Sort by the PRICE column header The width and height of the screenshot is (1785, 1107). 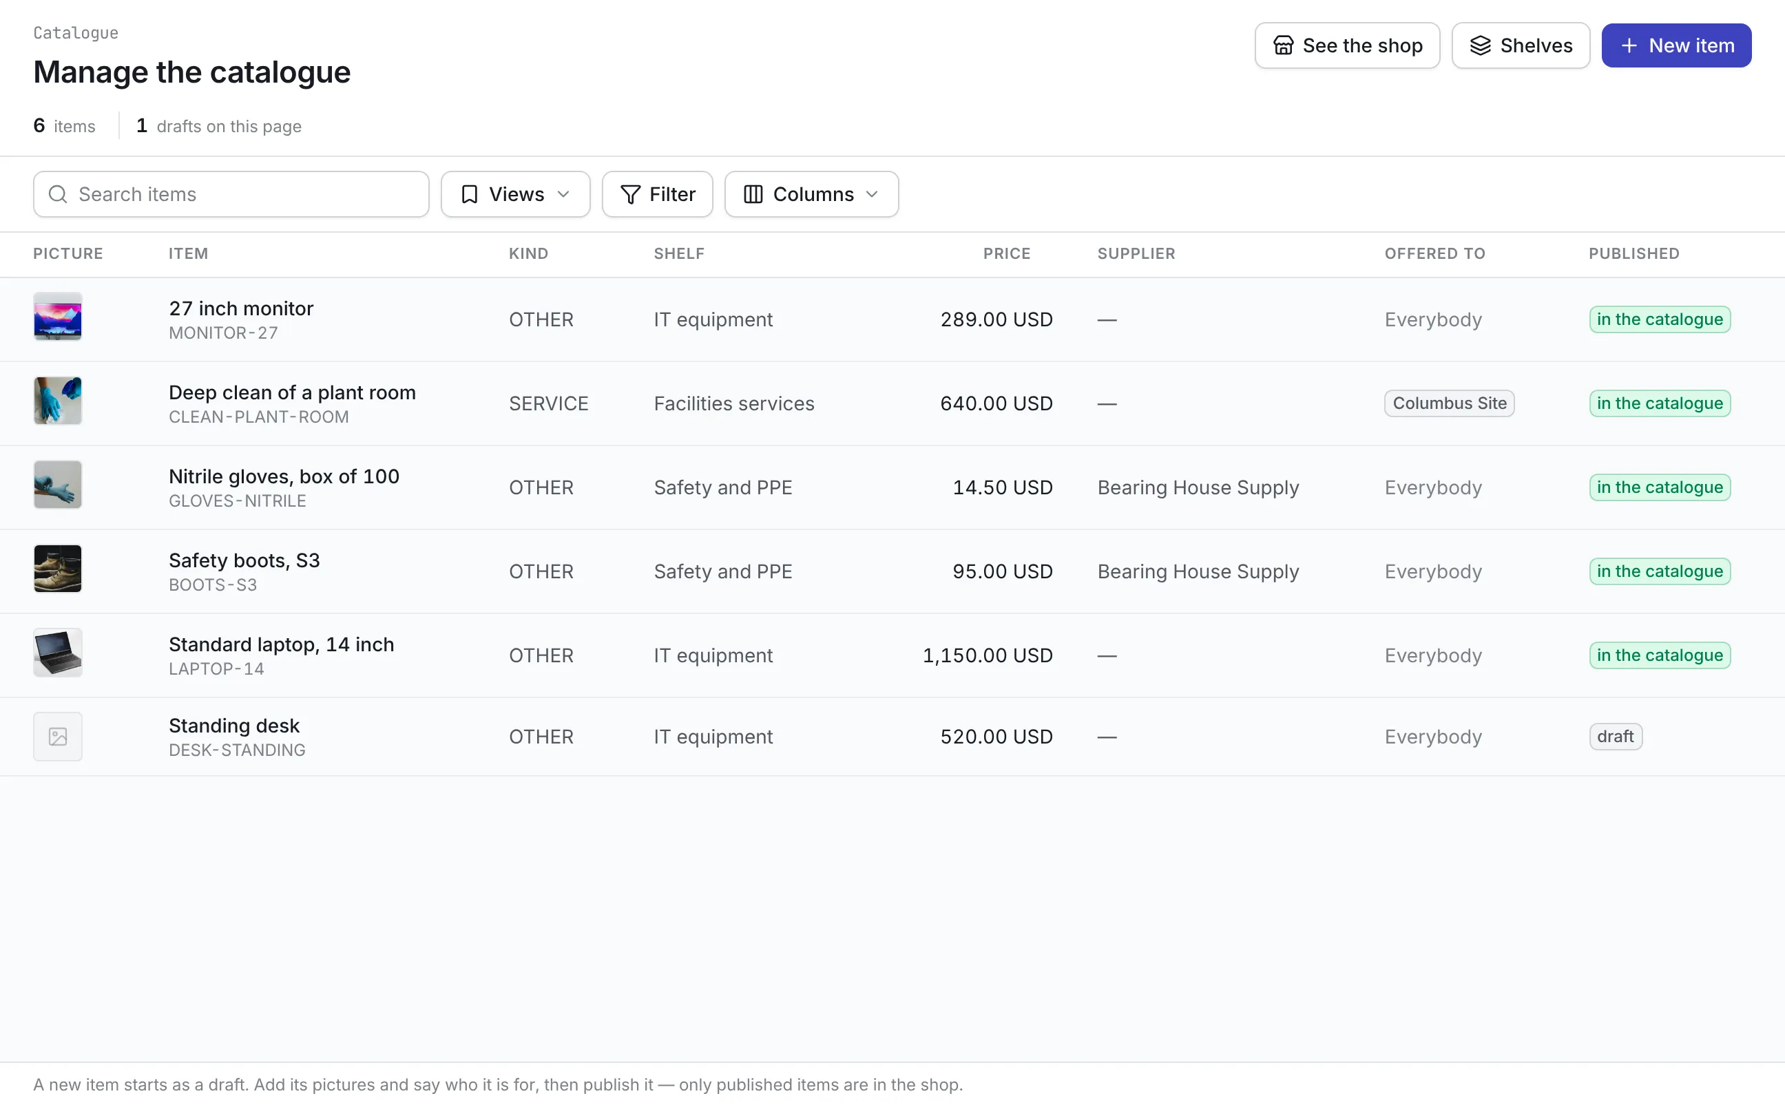pyautogui.click(x=1006, y=253)
